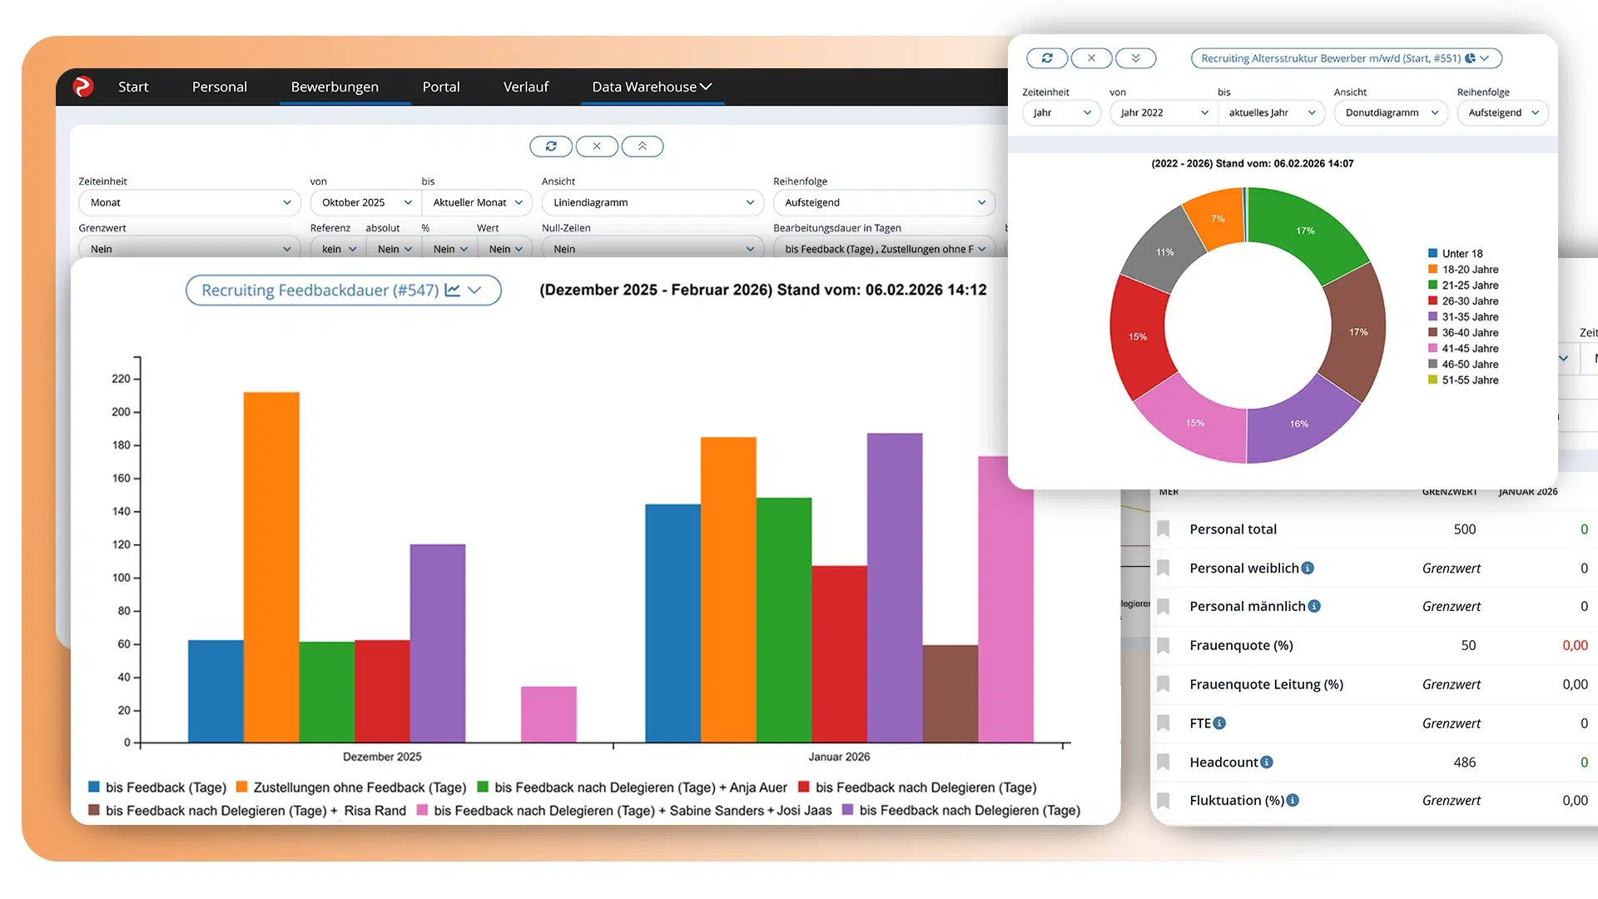This screenshot has height=899, width=1598.
Task: Click info icon next to Personal weiblich
Action: 1308,568
